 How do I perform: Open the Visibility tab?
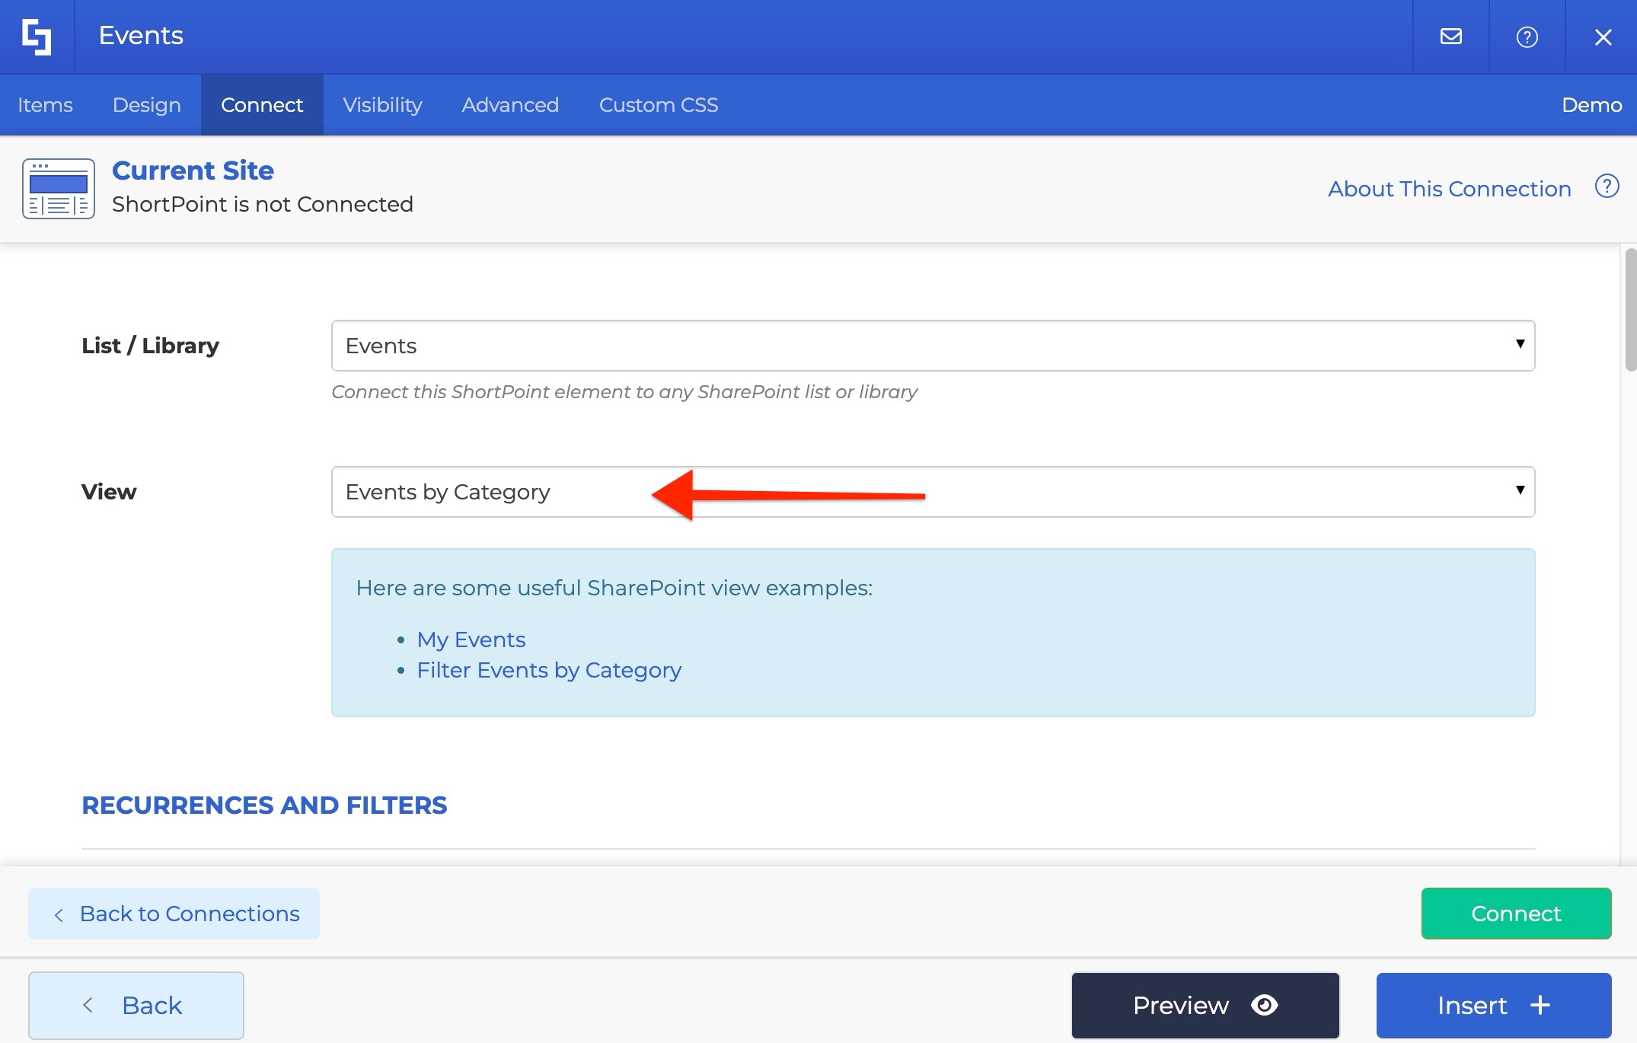(x=382, y=105)
